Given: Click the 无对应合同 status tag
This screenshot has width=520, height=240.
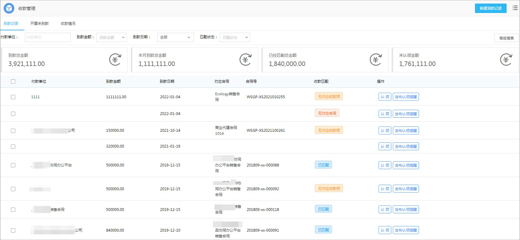Looking at the screenshot, I should [x=327, y=113].
